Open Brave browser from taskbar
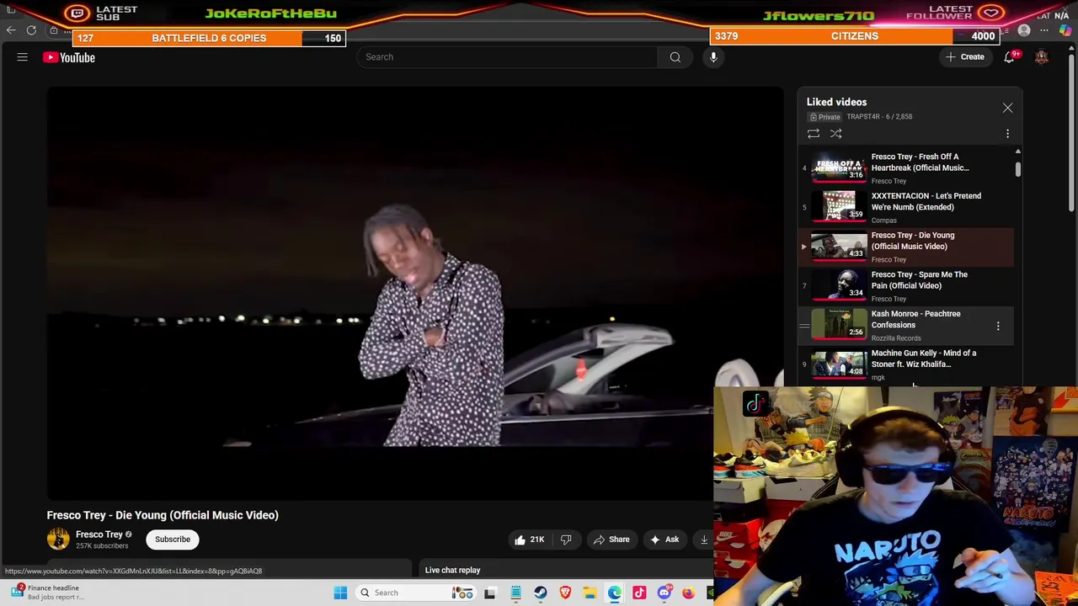 [565, 593]
